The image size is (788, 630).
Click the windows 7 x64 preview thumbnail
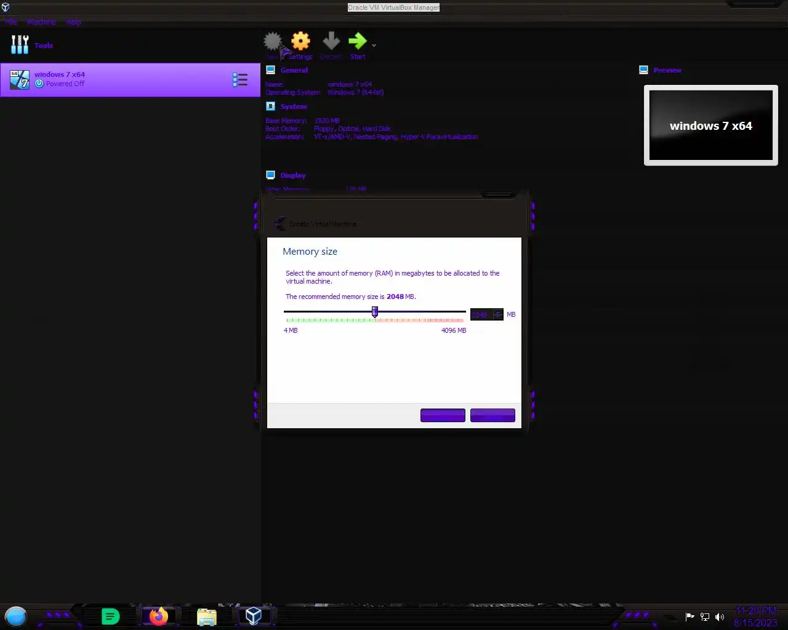tap(711, 126)
